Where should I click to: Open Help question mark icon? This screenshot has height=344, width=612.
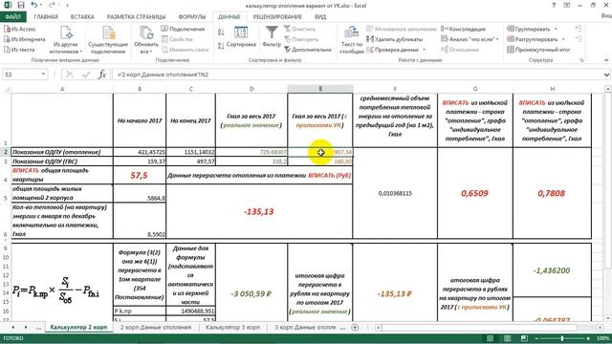click(554, 5)
